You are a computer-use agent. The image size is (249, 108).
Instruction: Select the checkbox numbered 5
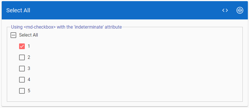tap(22, 91)
